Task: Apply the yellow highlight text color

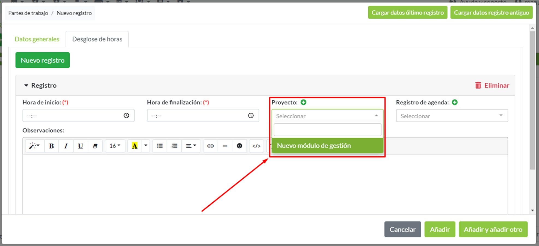Action: pyautogui.click(x=135, y=146)
